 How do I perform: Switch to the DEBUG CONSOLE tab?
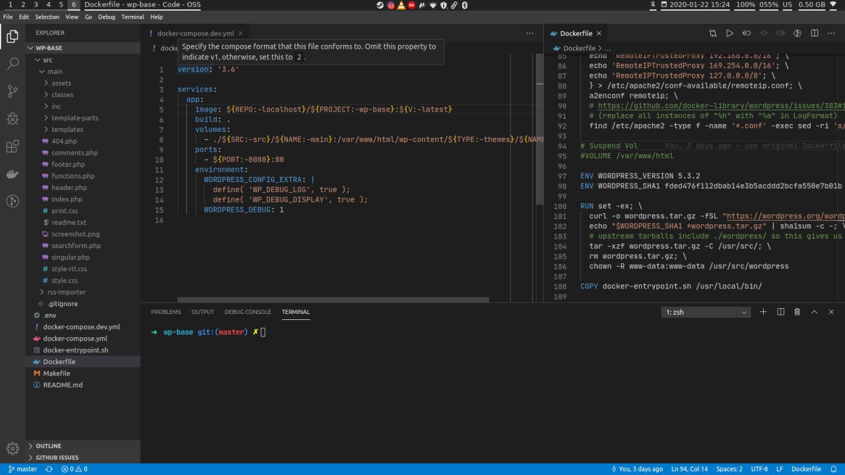pyautogui.click(x=248, y=312)
